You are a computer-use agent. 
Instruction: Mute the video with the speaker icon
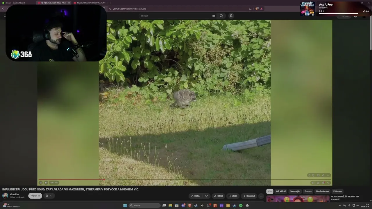click(x=46, y=183)
